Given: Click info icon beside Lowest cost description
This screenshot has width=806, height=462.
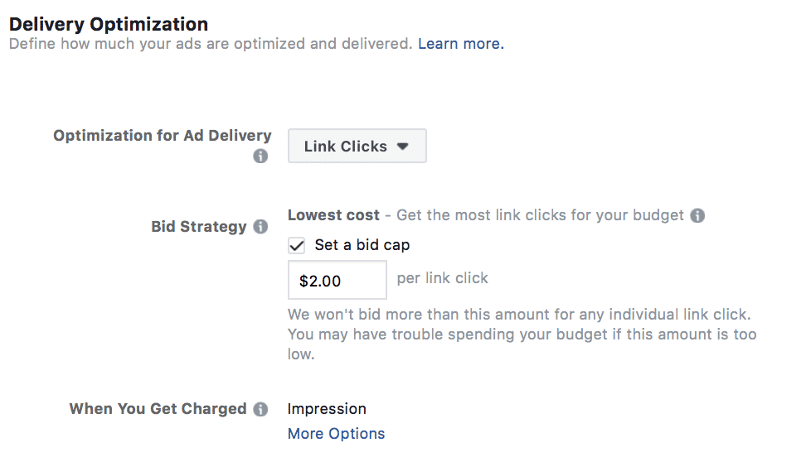Looking at the screenshot, I should click(697, 215).
